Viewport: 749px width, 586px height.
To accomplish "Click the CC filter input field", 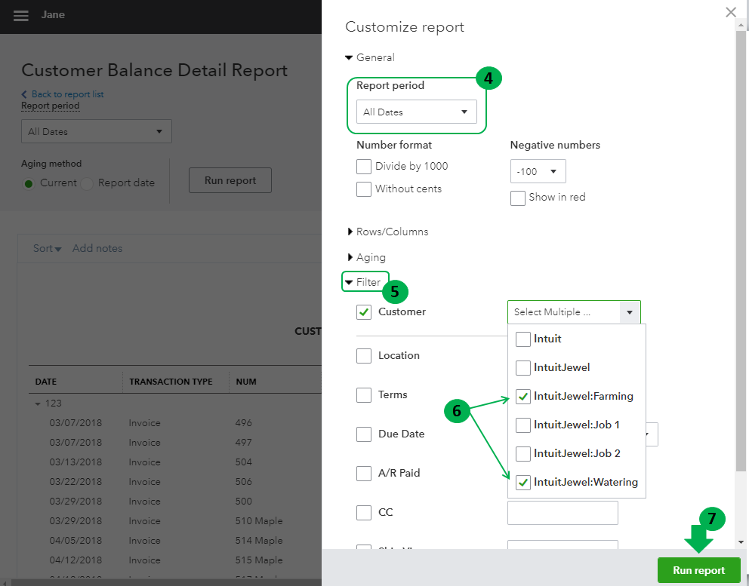I will point(563,513).
